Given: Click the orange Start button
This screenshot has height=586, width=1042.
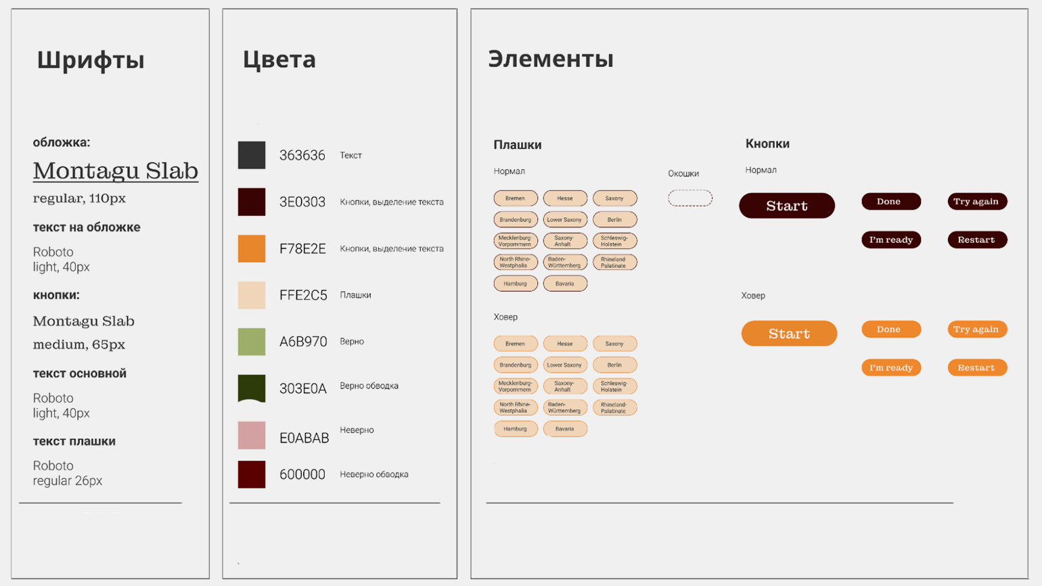Looking at the screenshot, I should tap(789, 334).
